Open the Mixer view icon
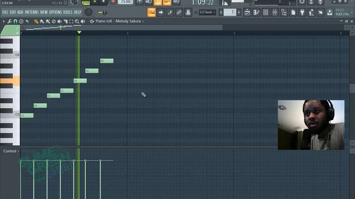 point(275,12)
